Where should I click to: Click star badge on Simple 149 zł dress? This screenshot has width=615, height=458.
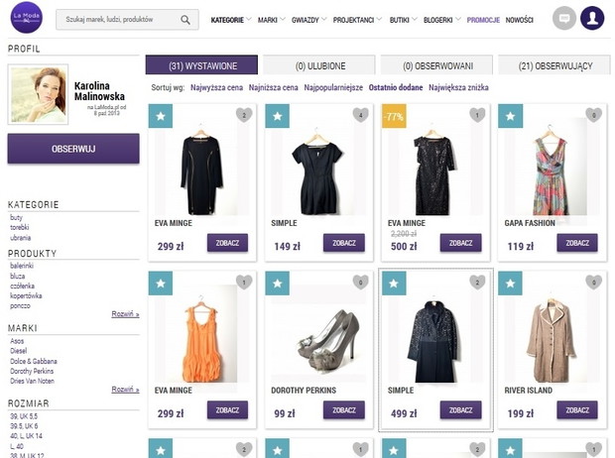[x=278, y=116]
